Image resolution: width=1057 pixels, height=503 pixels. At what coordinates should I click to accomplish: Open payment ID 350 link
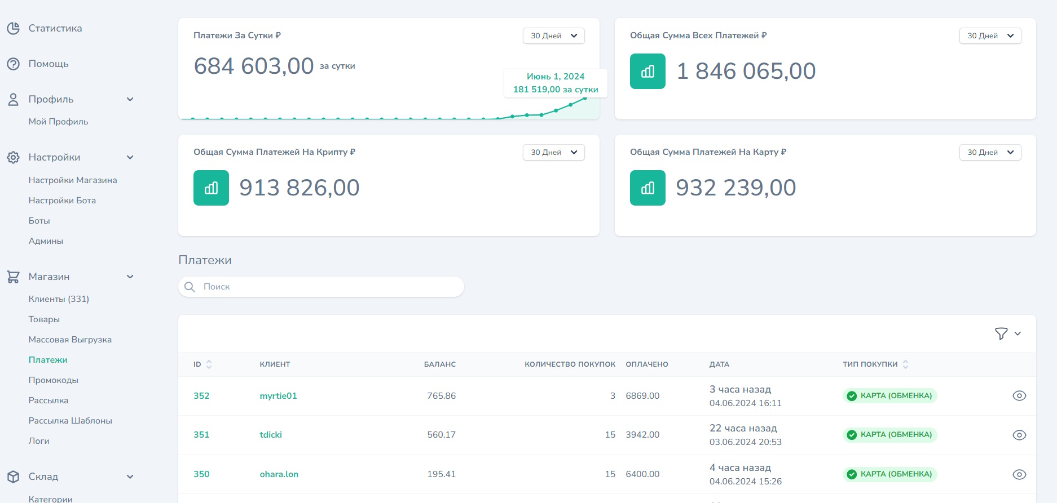[201, 474]
